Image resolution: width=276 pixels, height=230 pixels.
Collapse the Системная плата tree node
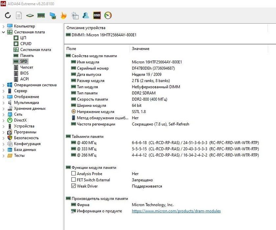coord(3,32)
